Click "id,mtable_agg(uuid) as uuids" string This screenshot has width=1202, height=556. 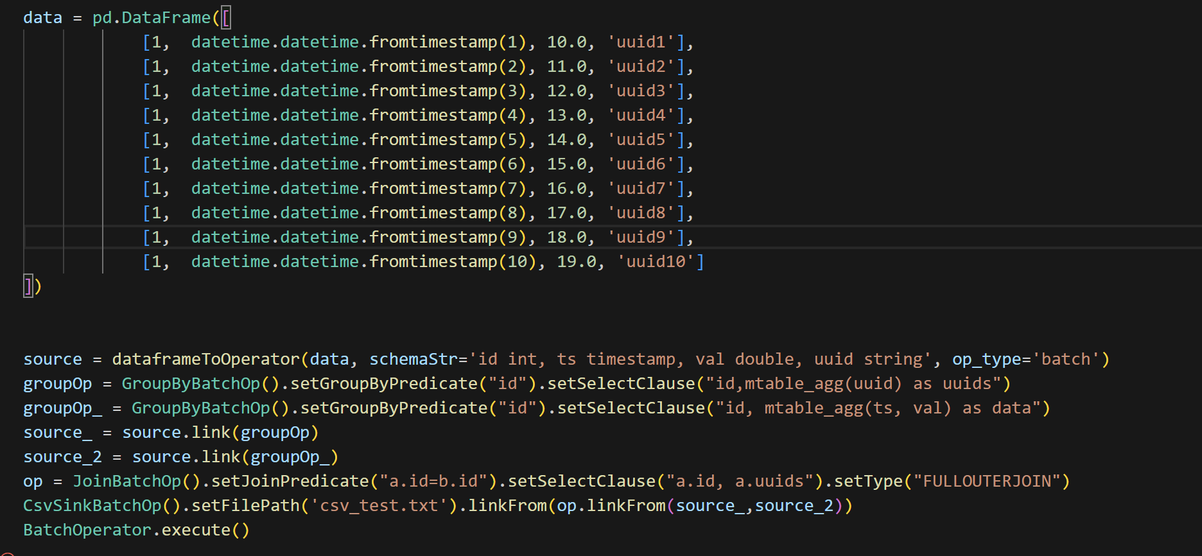(853, 384)
